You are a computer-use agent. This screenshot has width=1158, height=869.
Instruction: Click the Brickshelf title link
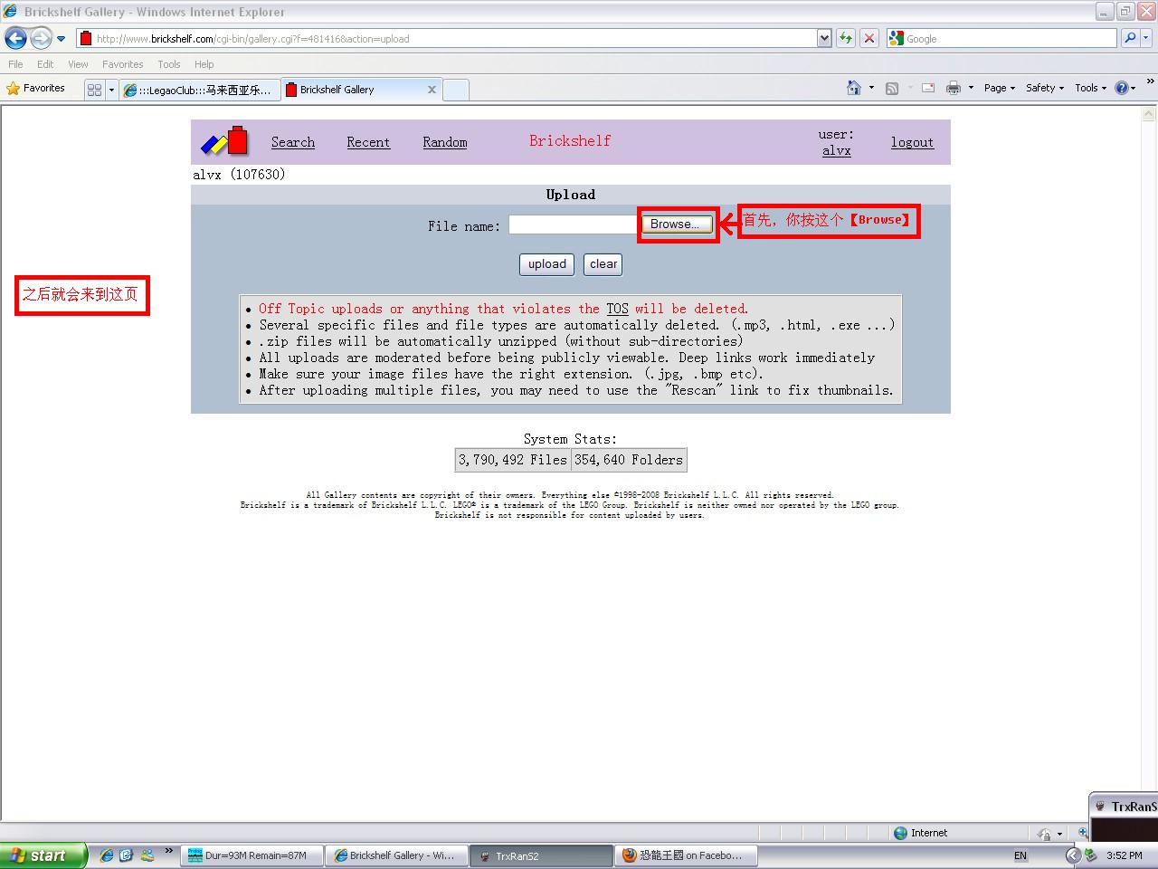click(570, 141)
